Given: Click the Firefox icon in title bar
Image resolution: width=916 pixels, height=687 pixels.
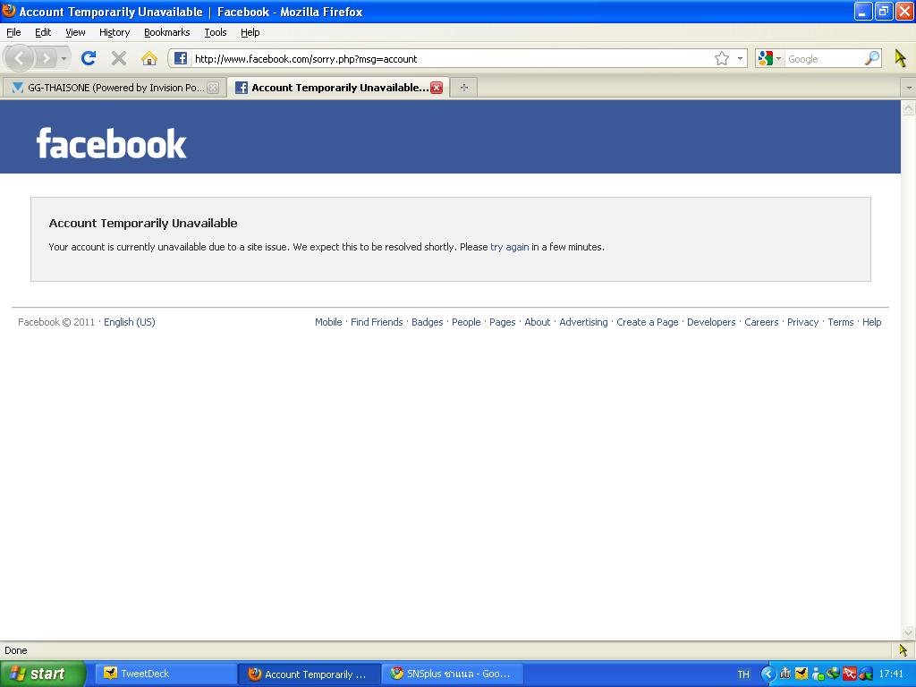Looking at the screenshot, I should (9, 11).
